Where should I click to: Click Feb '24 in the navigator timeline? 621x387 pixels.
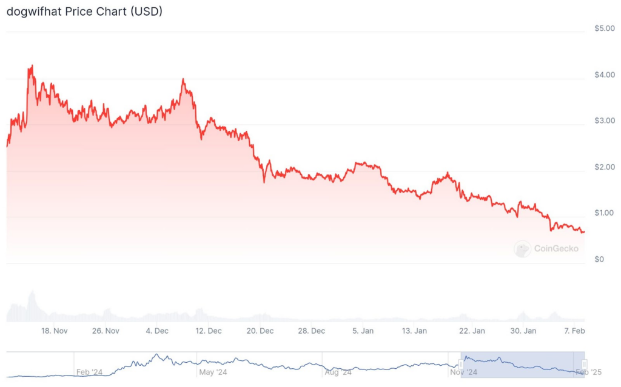pyautogui.click(x=89, y=372)
